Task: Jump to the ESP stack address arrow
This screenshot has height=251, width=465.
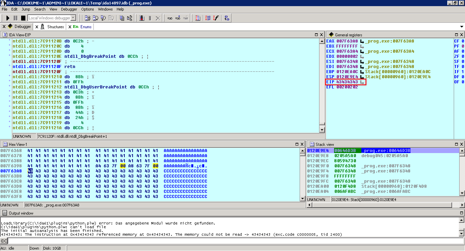Action: (362, 77)
